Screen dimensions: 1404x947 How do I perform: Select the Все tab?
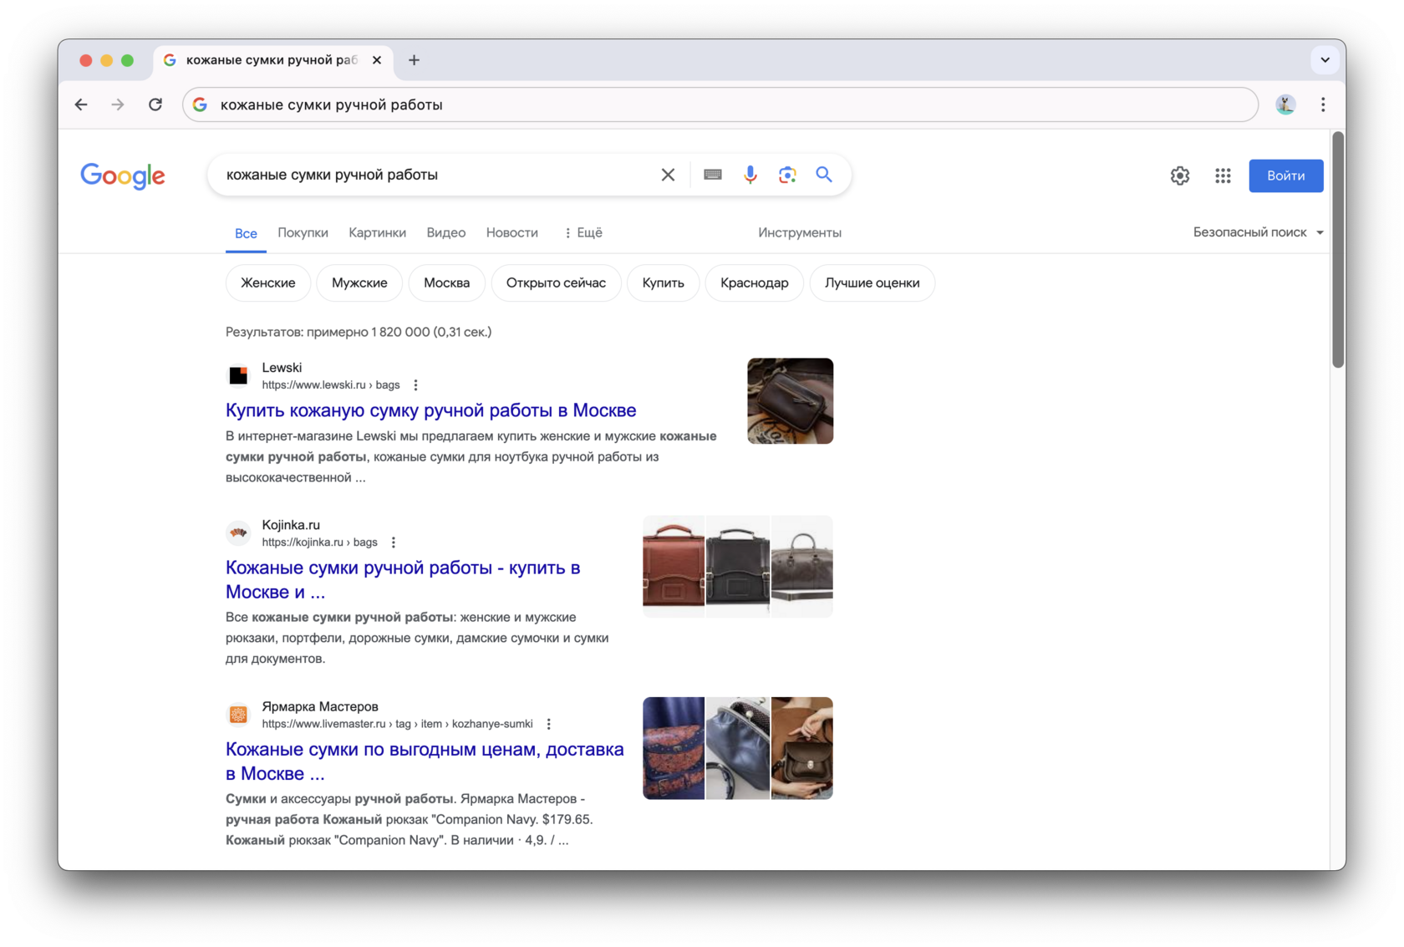tap(246, 233)
